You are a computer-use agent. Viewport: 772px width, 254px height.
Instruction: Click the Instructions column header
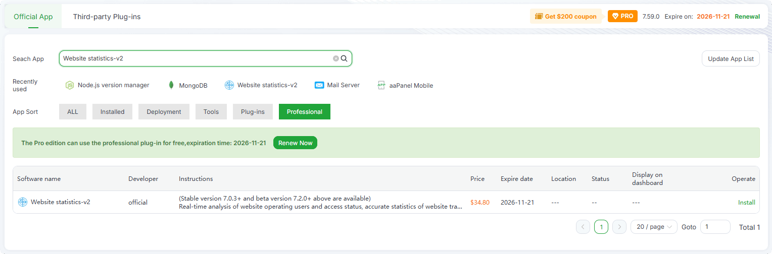pos(196,179)
